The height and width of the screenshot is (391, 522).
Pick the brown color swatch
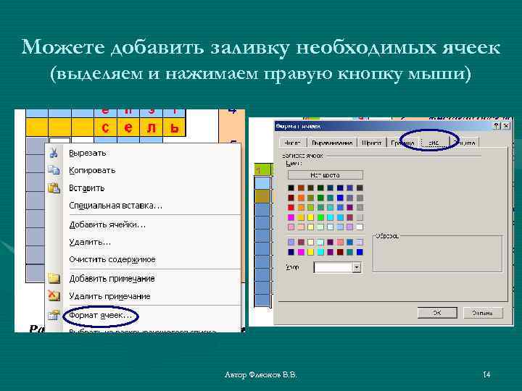301,188
